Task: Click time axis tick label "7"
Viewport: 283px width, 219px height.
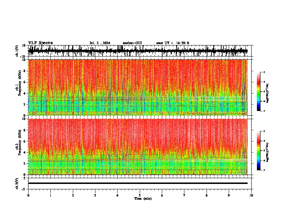Action: [x=184, y=195]
